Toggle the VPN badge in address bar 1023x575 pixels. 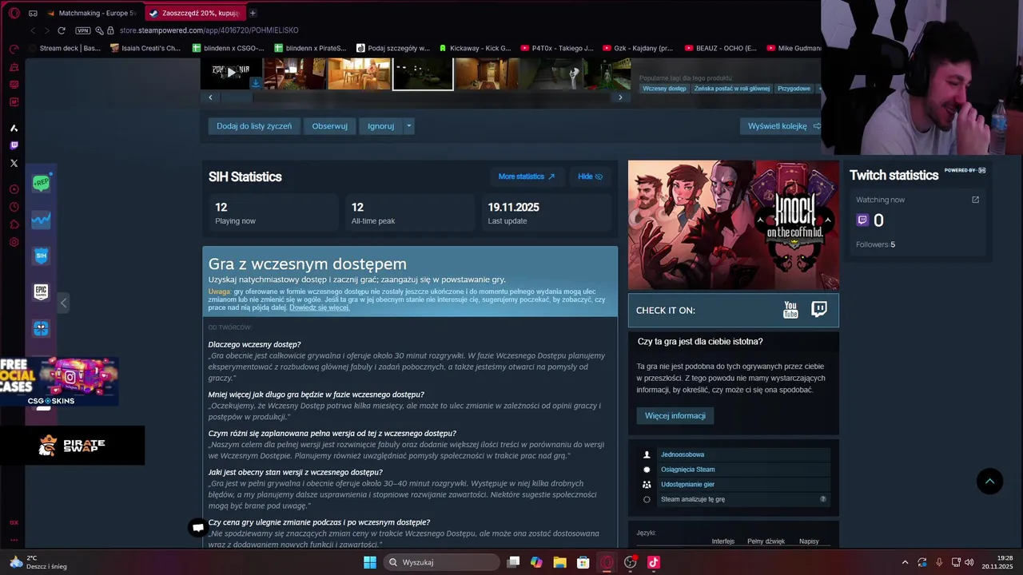tap(82, 30)
